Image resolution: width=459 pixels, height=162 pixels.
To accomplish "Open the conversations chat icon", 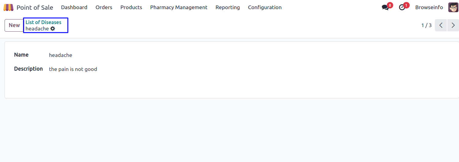I will tap(385, 7).
